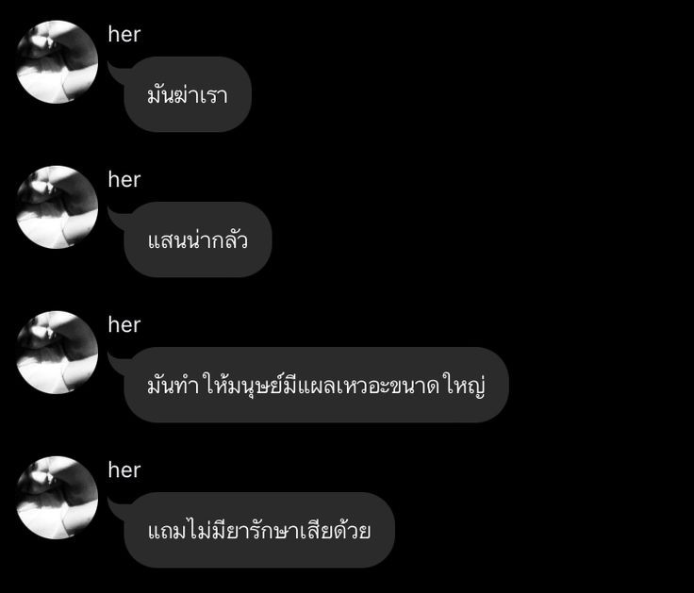Open the avatar beside the 'มันฆ่าเรา' message

point(58,62)
